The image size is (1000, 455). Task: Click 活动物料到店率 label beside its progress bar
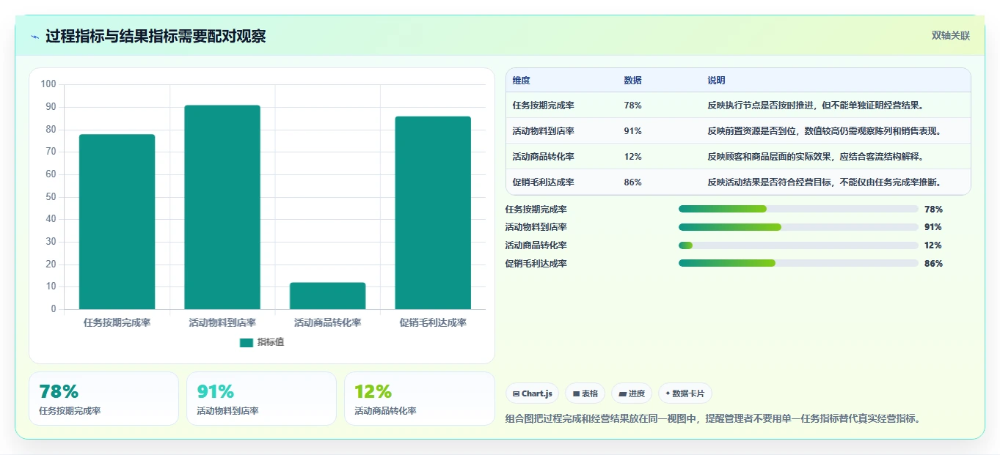536,227
